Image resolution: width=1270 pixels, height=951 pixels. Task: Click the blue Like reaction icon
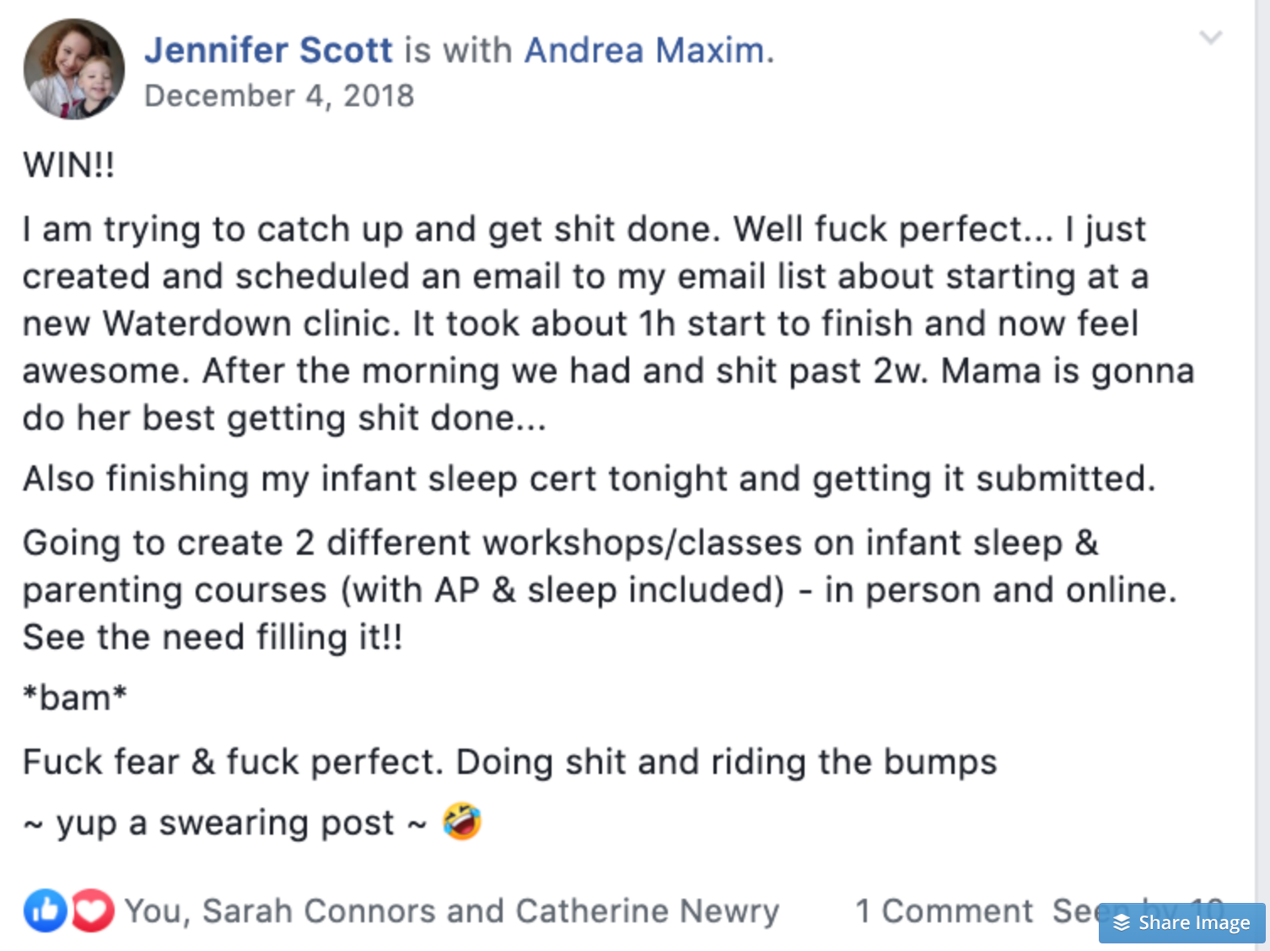pyautogui.click(x=45, y=911)
